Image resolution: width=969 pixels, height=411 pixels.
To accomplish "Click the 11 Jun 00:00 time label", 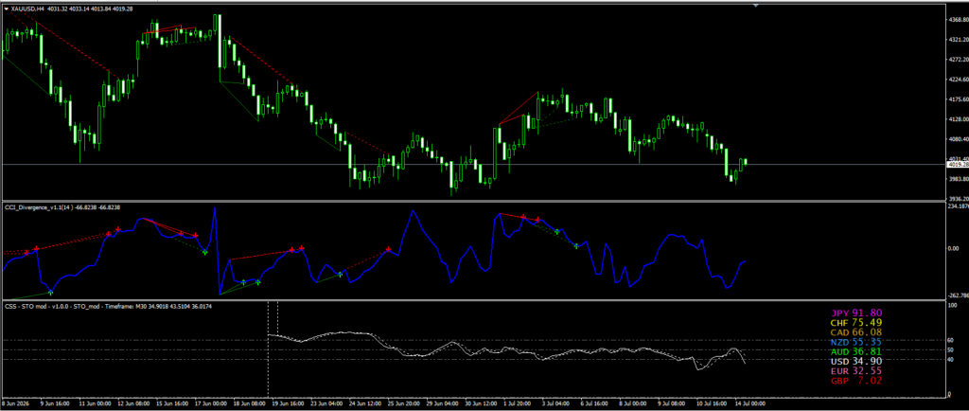I will 96,403.
